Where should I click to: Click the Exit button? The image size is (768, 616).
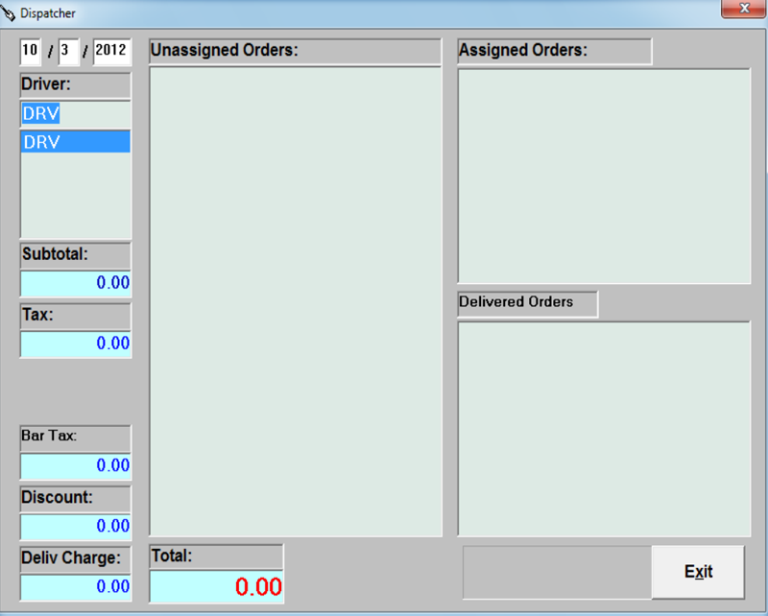coord(698,572)
